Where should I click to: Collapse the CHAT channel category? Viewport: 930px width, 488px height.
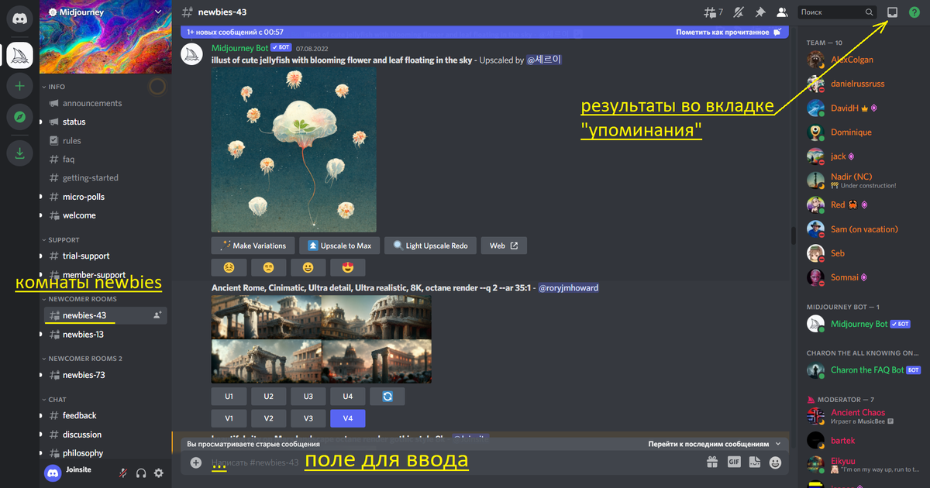(56, 400)
